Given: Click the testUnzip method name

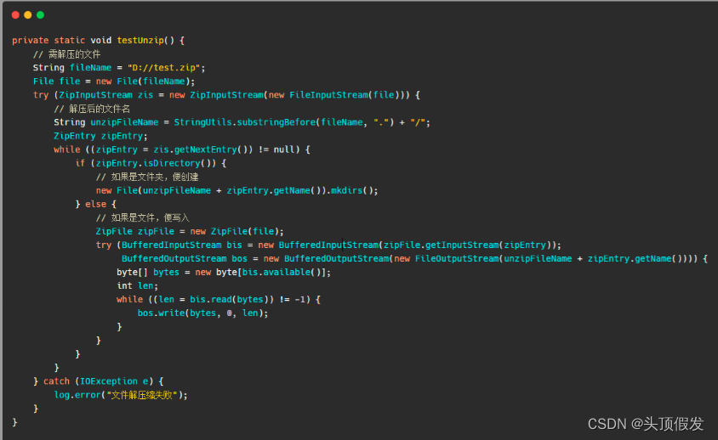Looking at the screenshot, I should (140, 40).
